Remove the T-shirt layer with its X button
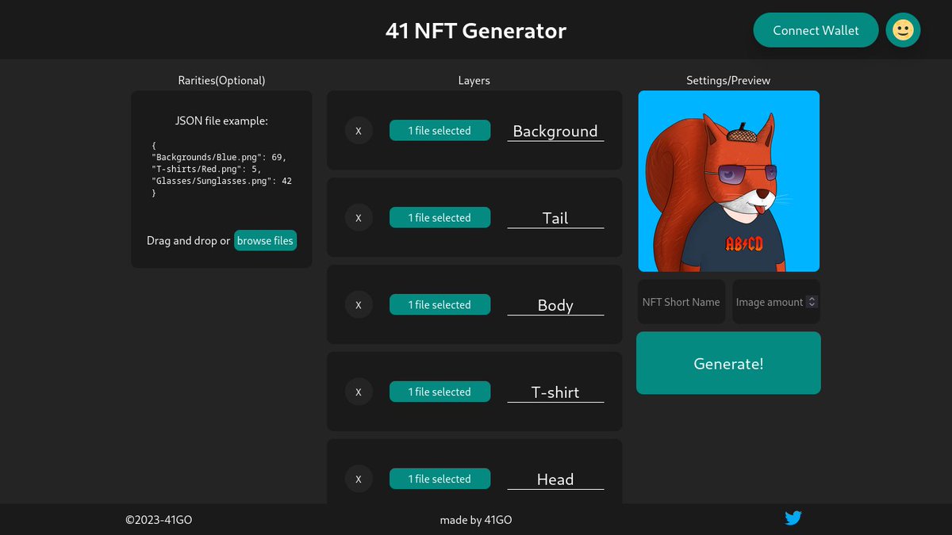 (x=359, y=392)
